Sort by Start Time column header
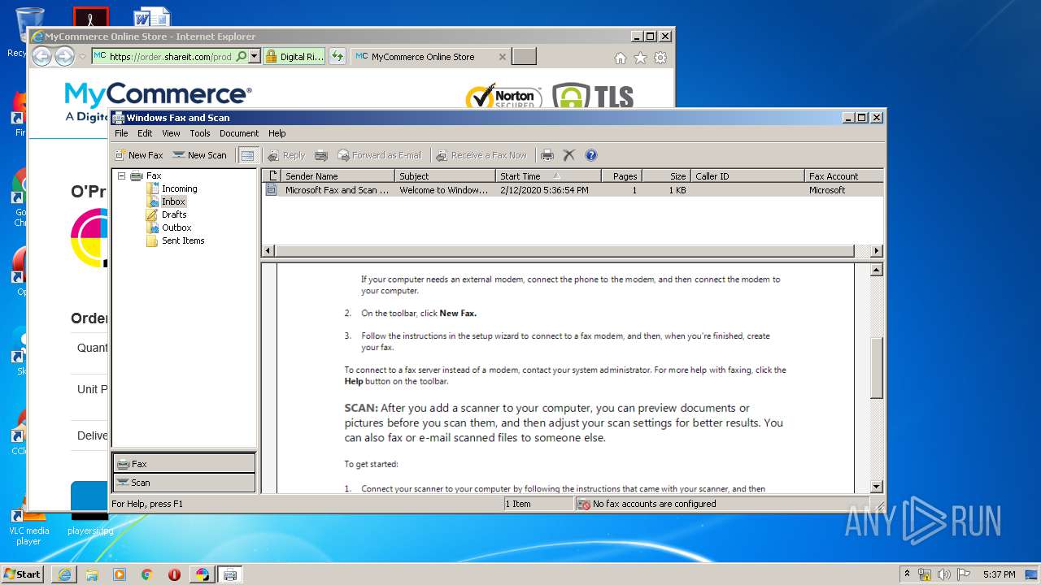 548,175
